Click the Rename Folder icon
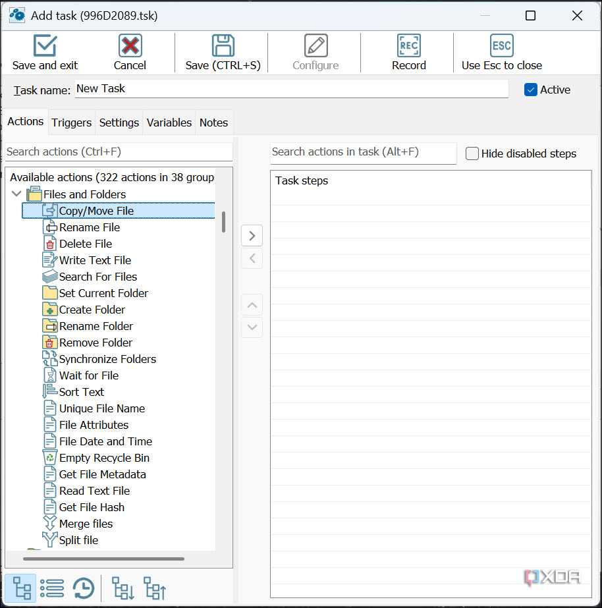 pos(49,325)
